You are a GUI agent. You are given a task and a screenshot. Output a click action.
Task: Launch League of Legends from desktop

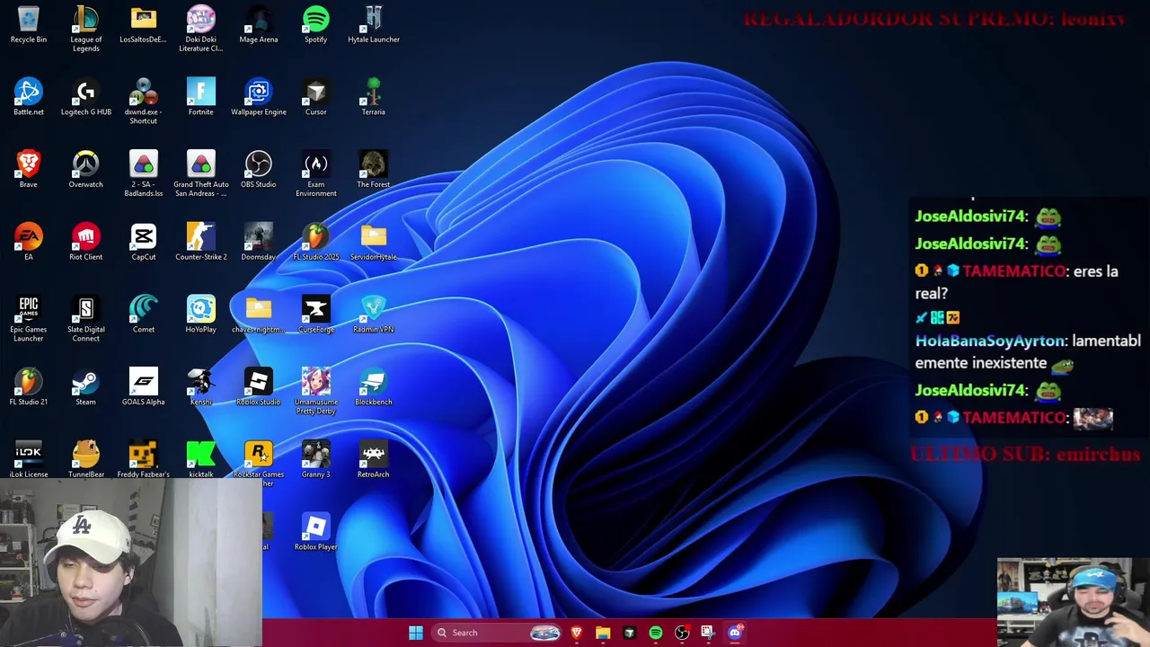click(x=86, y=29)
